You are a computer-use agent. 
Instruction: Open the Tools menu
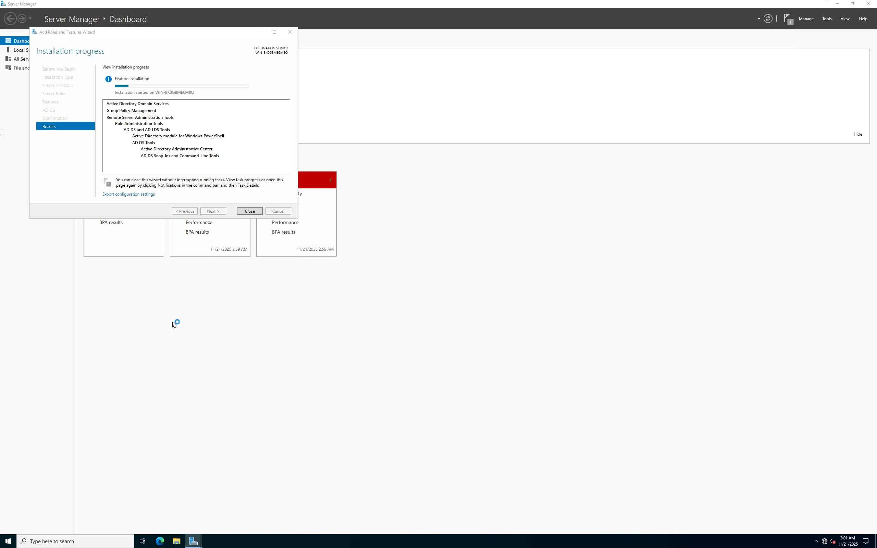tap(826, 19)
